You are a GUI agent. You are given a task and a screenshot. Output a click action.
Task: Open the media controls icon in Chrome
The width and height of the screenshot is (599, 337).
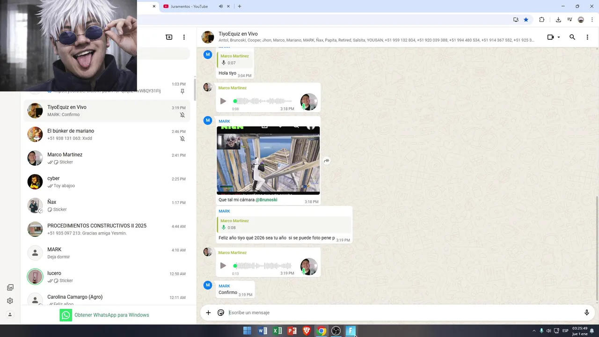coord(570,20)
